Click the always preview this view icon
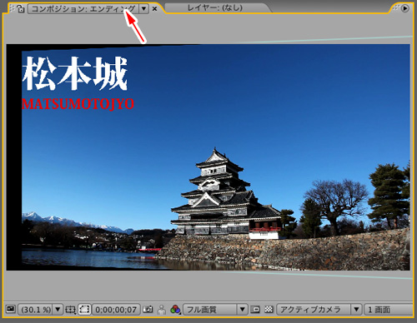417x323 pixels. [x=10, y=309]
